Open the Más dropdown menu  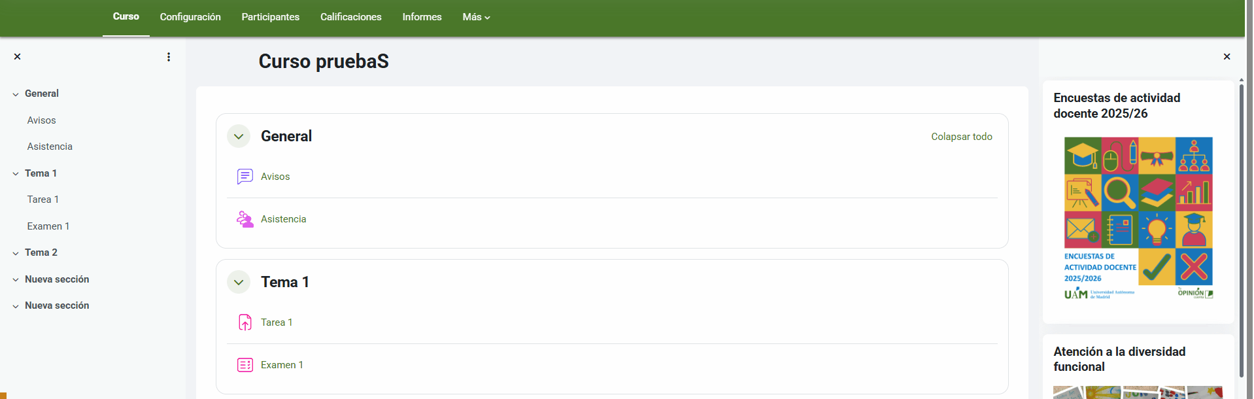click(x=476, y=17)
